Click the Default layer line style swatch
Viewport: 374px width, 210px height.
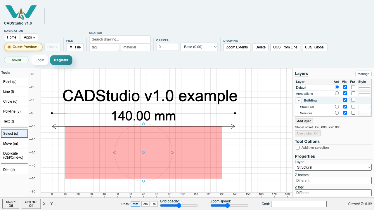[x=364, y=87]
